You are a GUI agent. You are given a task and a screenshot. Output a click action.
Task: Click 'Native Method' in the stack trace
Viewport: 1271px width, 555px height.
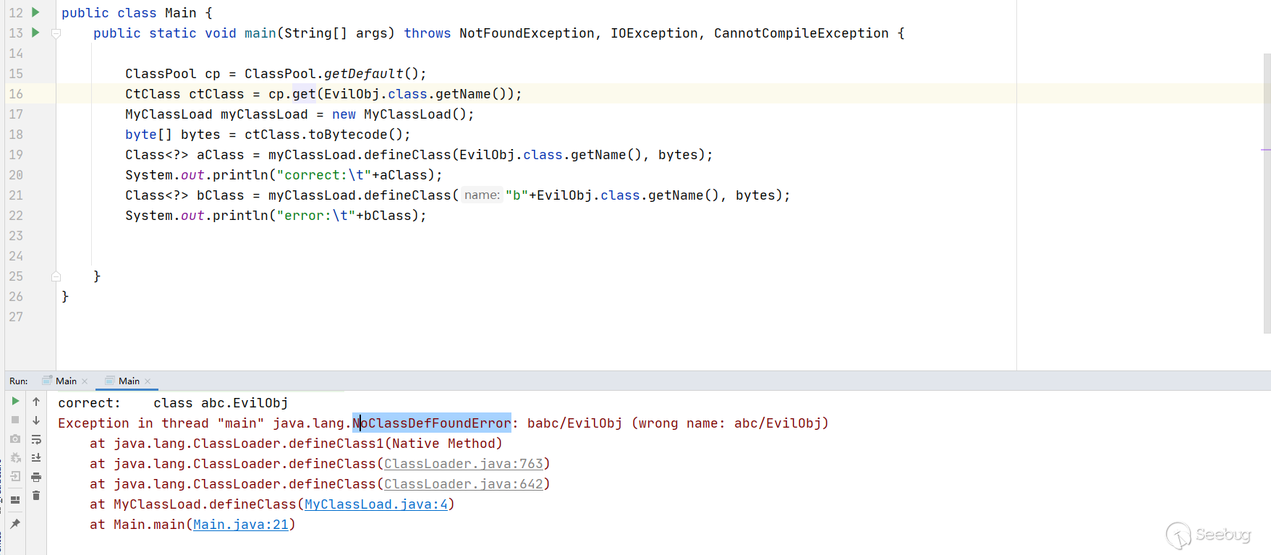pos(443,444)
